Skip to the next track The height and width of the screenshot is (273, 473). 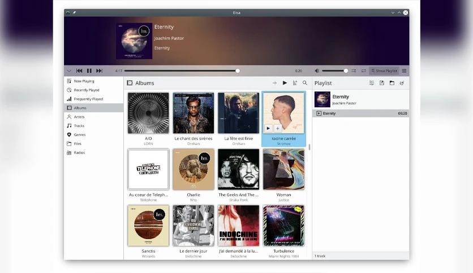tap(99, 71)
